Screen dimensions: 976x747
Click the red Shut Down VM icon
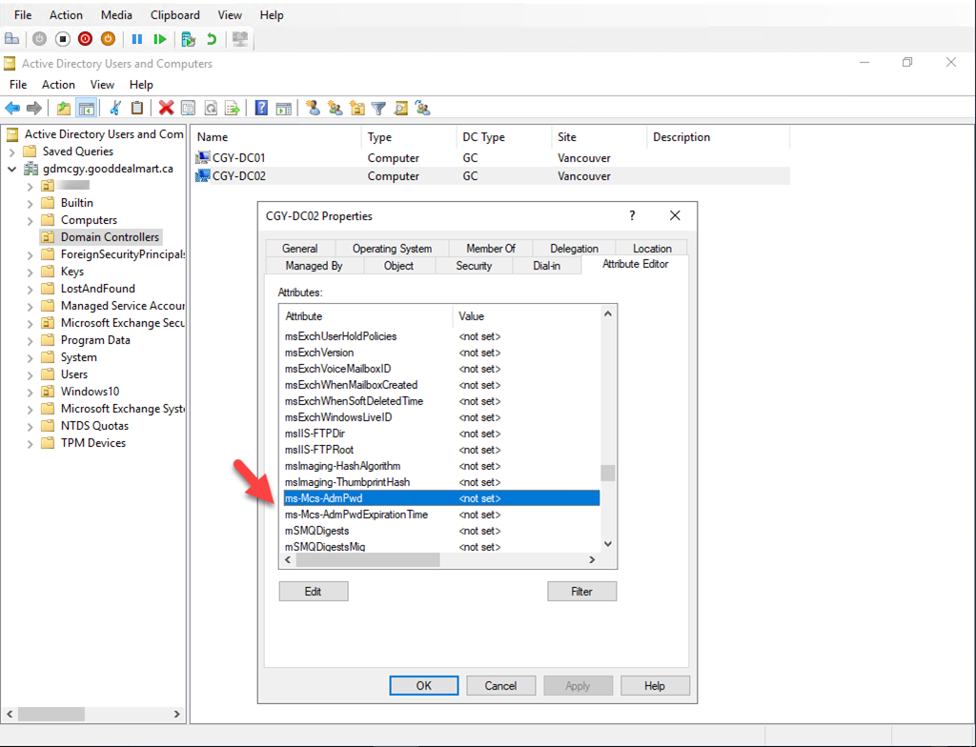(85, 39)
